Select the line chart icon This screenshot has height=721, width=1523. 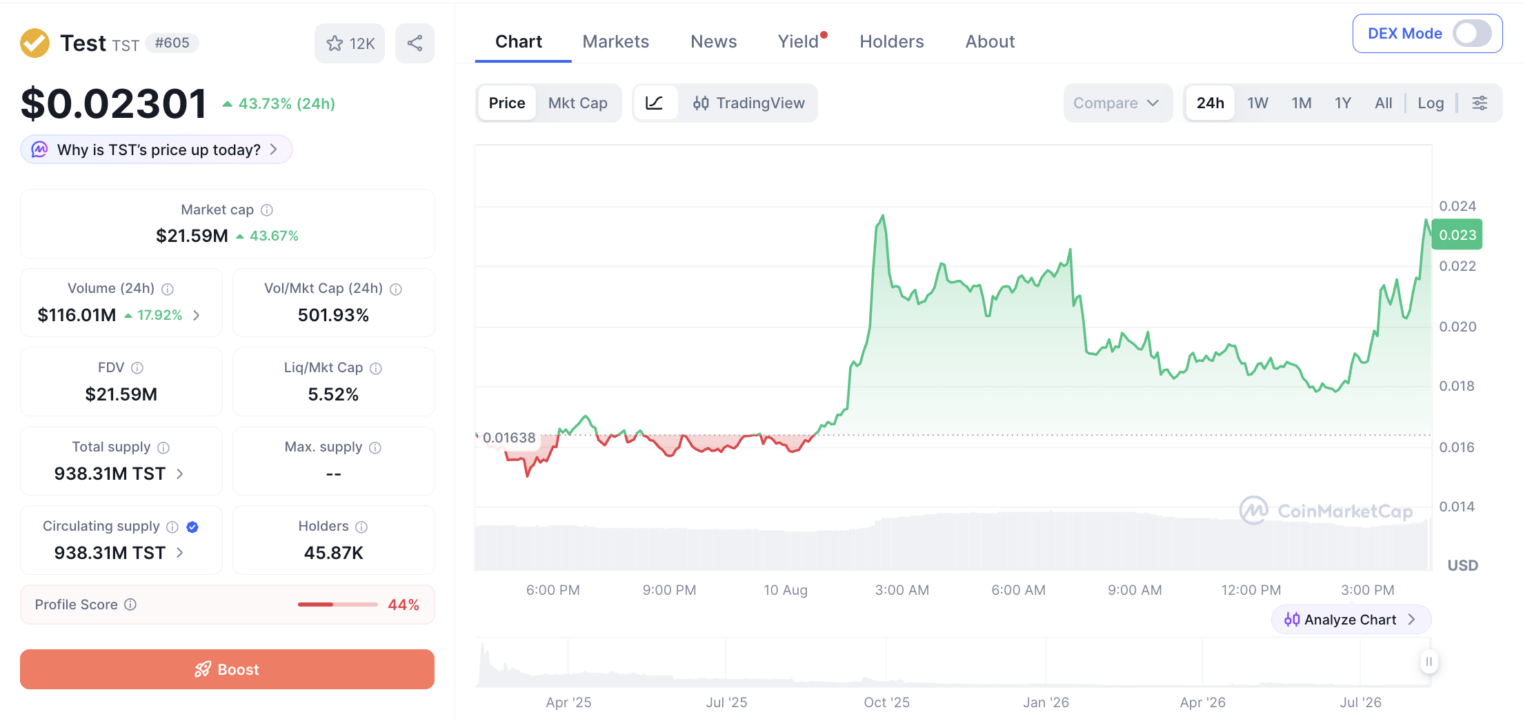[654, 103]
